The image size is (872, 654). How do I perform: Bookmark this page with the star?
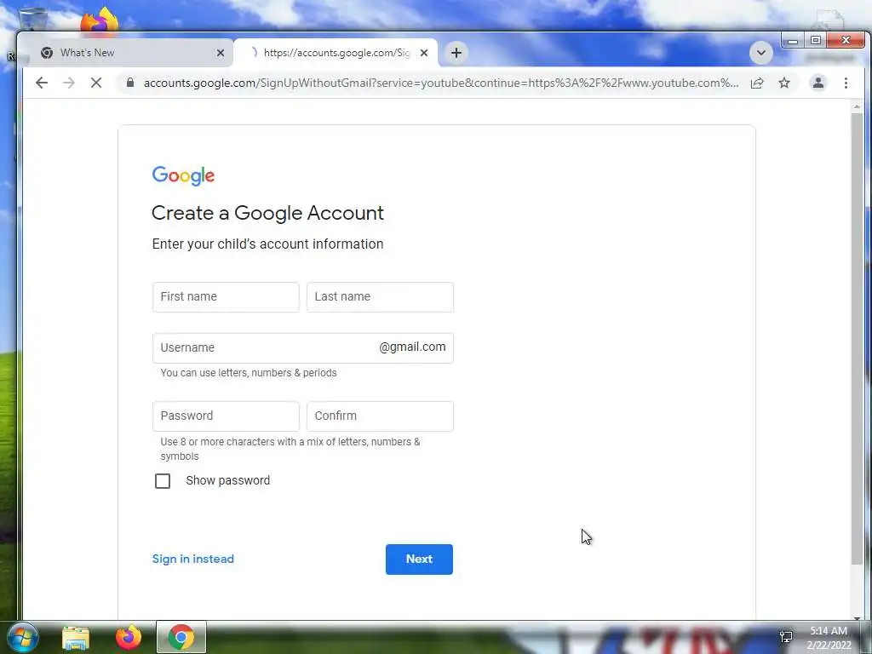tap(784, 83)
